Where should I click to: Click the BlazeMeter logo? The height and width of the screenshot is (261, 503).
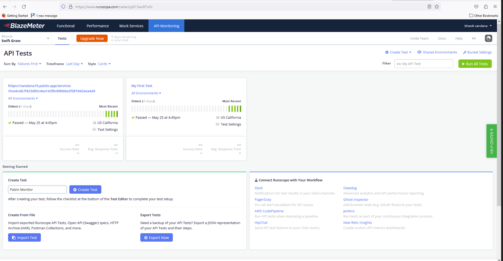[x=24, y=26]
